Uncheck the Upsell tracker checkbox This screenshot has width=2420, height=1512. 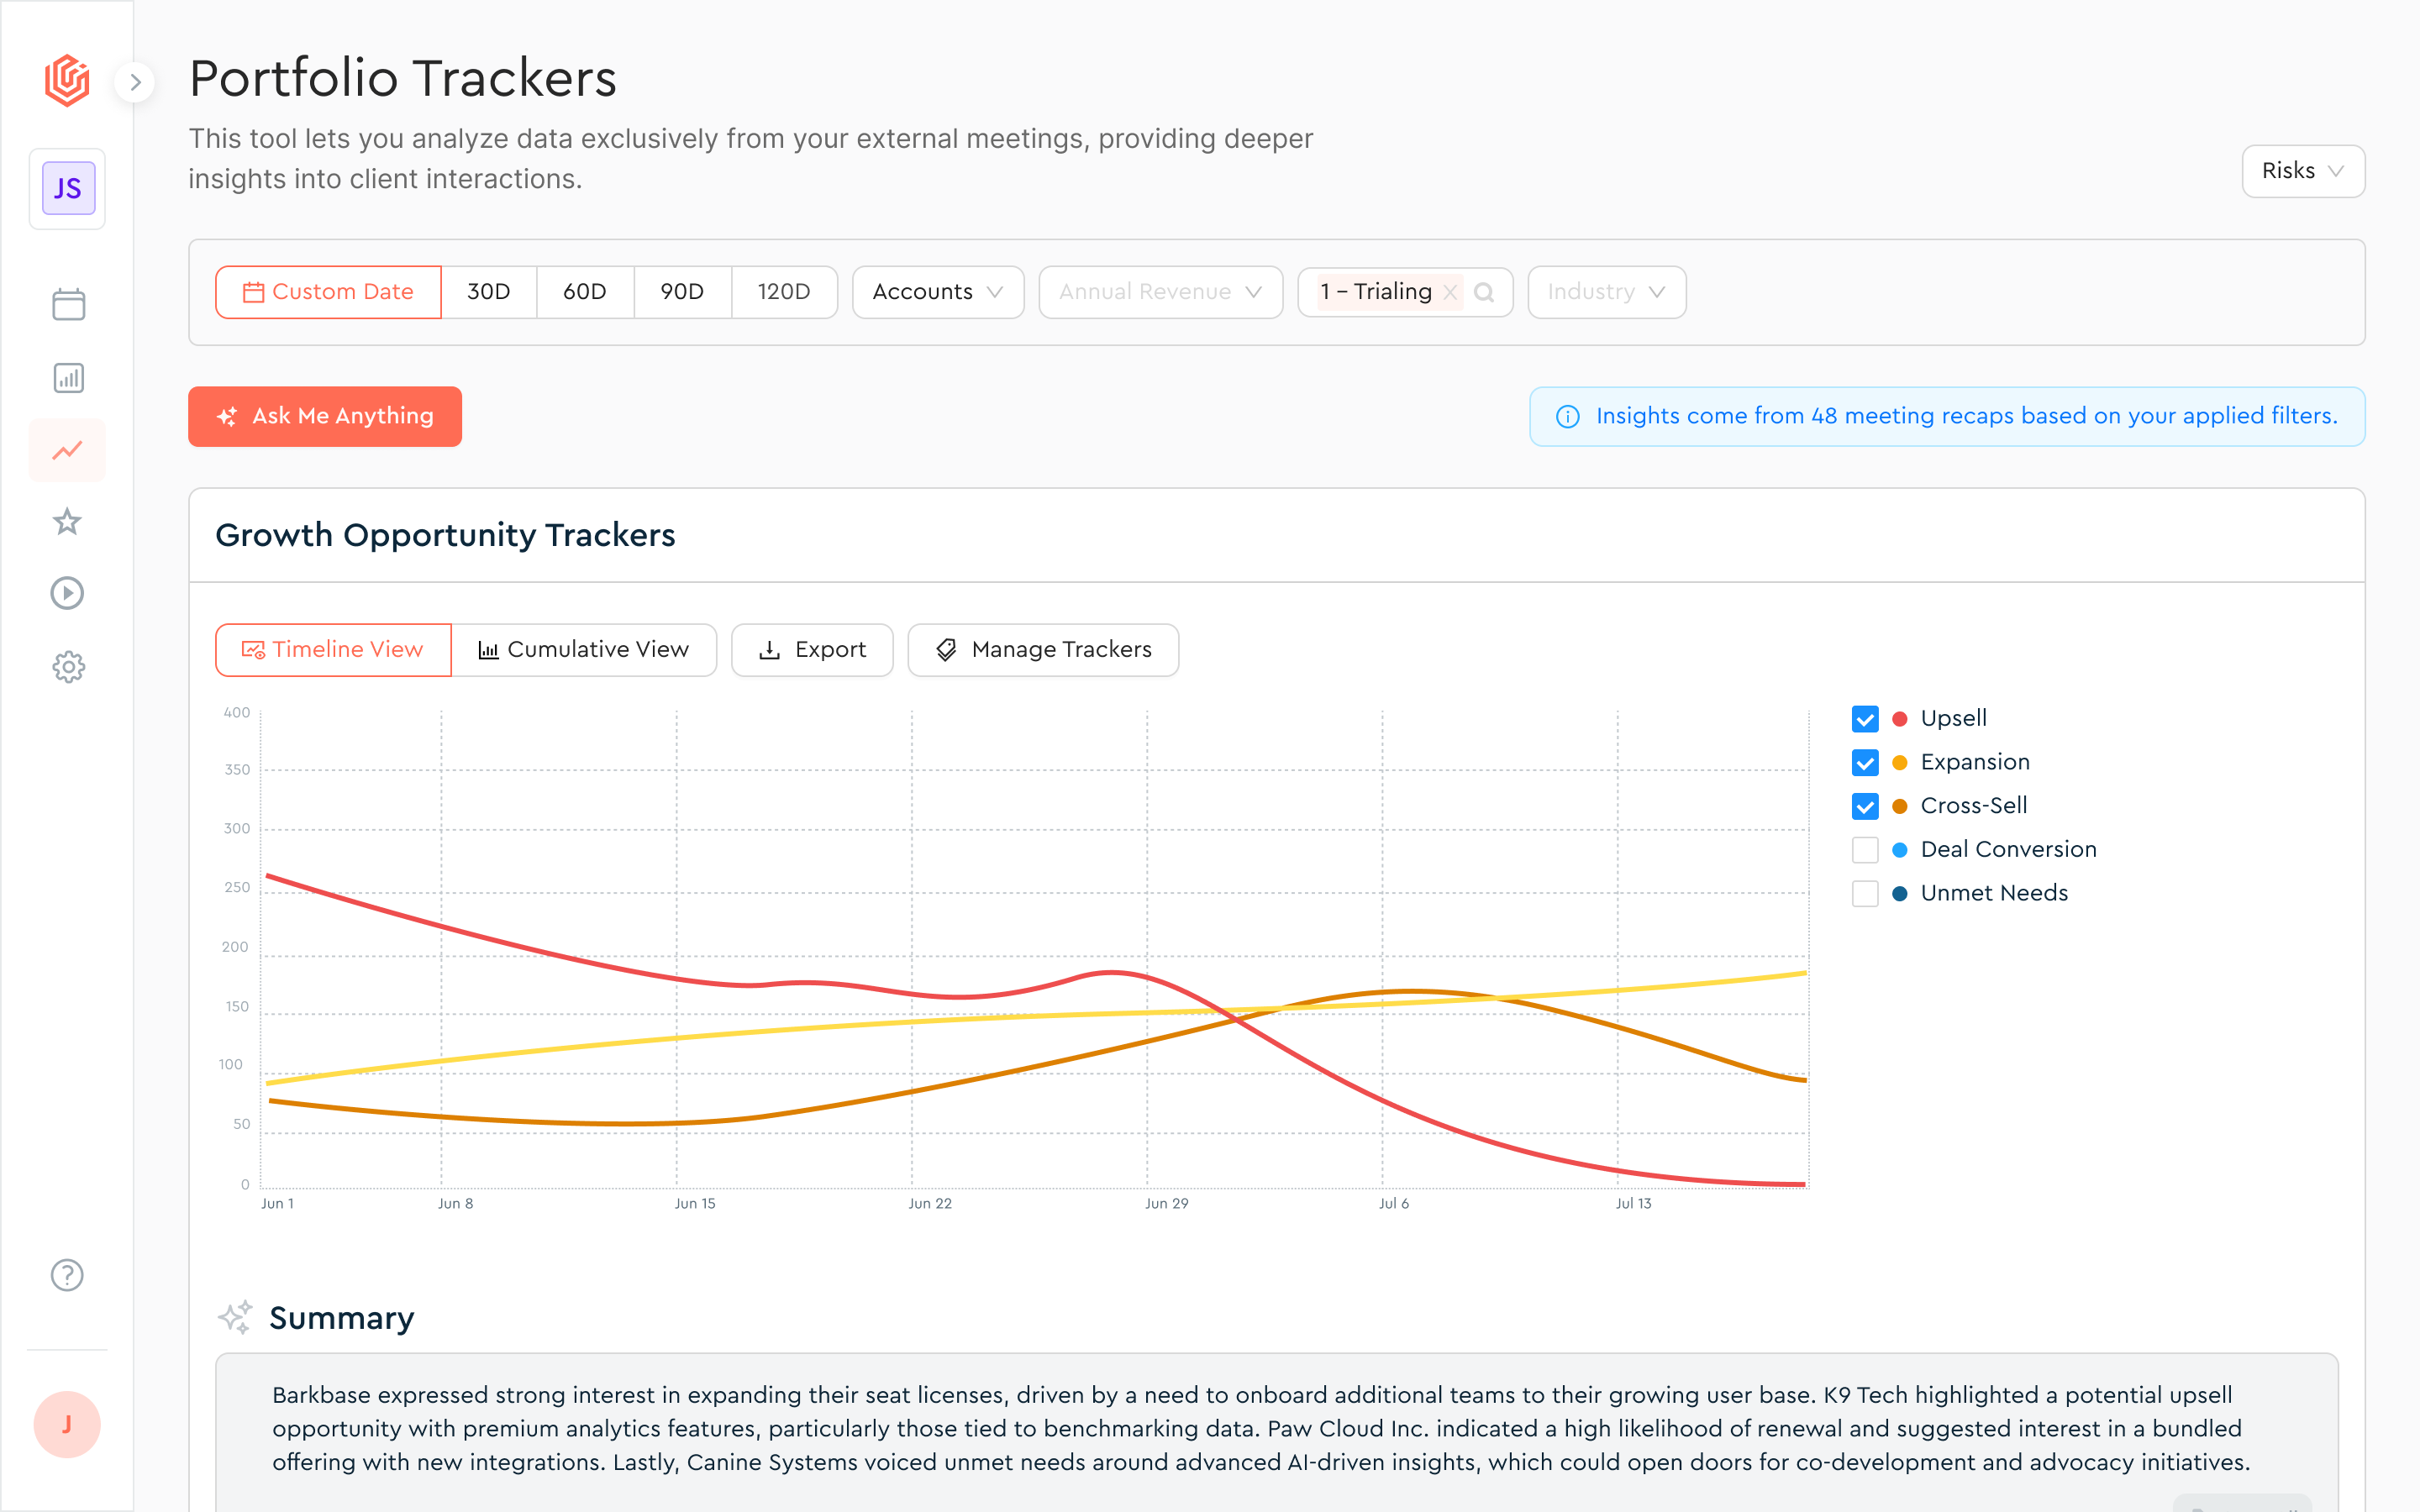(1865, 719)
